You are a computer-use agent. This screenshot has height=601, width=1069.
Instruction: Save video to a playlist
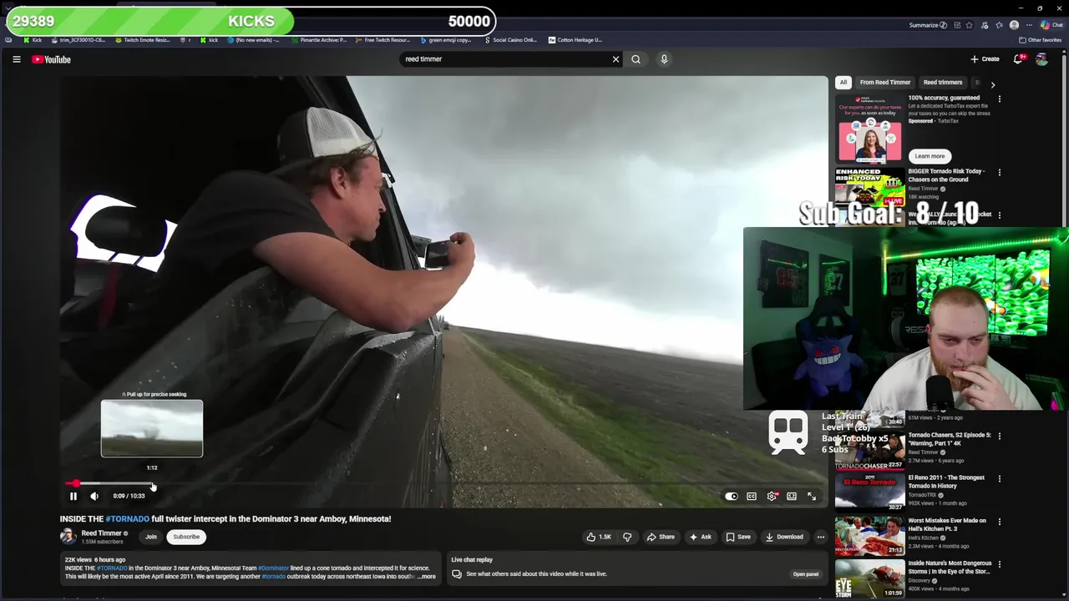[x=738, y=537]
